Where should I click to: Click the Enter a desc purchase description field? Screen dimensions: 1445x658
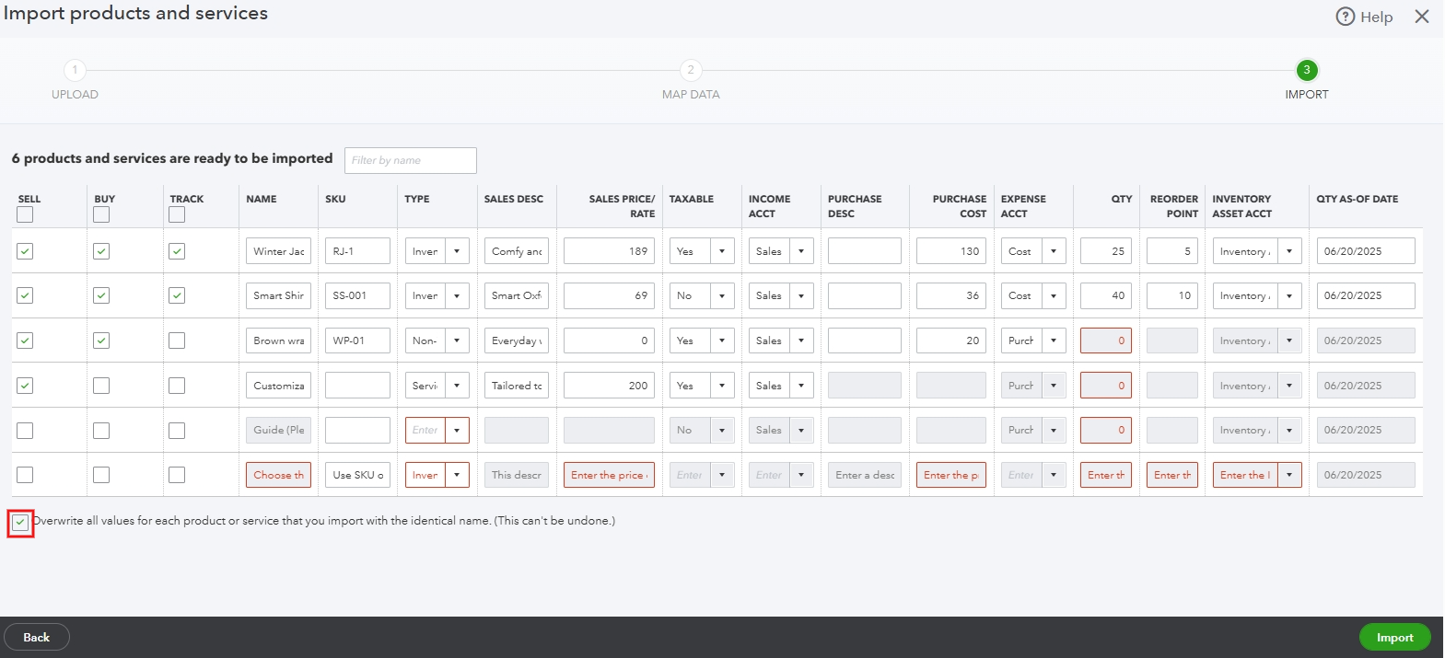pos(865,475)
